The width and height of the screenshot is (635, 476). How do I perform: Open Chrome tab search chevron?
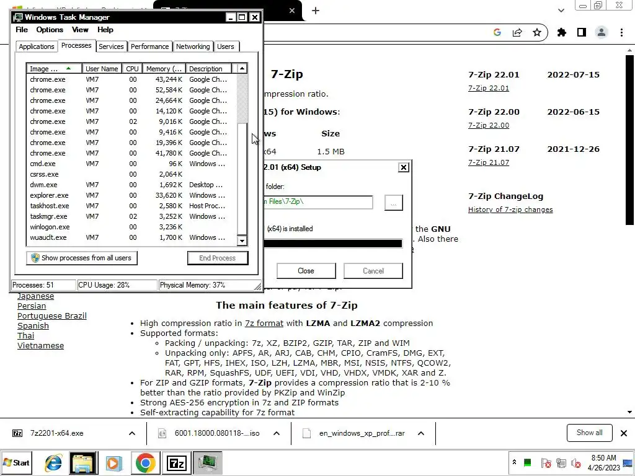click(x=561, y=11)
